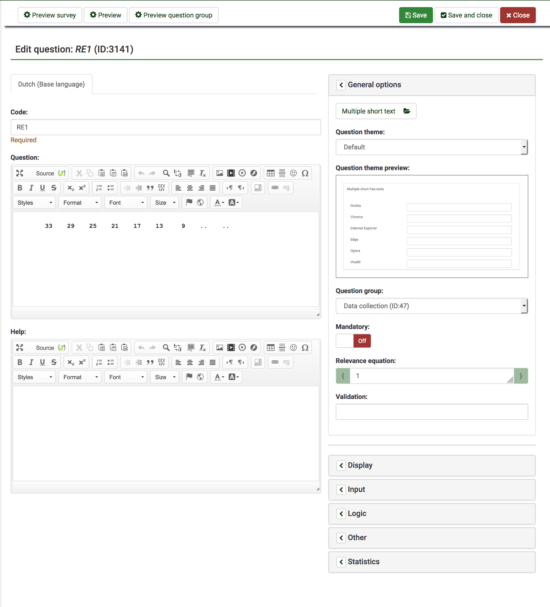This screenshot has height=607, width=550.
Task: Click the Code input field
Action: pos(166,127)
